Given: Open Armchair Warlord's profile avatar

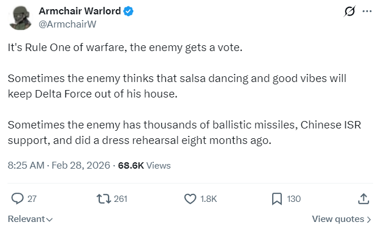Looking at the screenshot, I should coord(20,18).
